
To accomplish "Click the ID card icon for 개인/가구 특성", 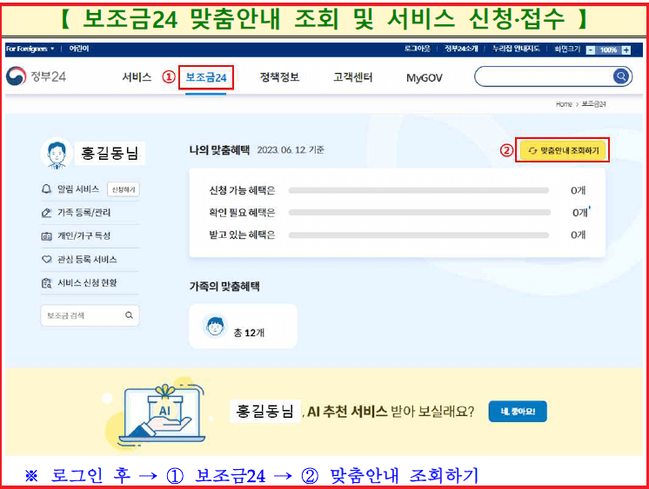I will pos(46,236).
